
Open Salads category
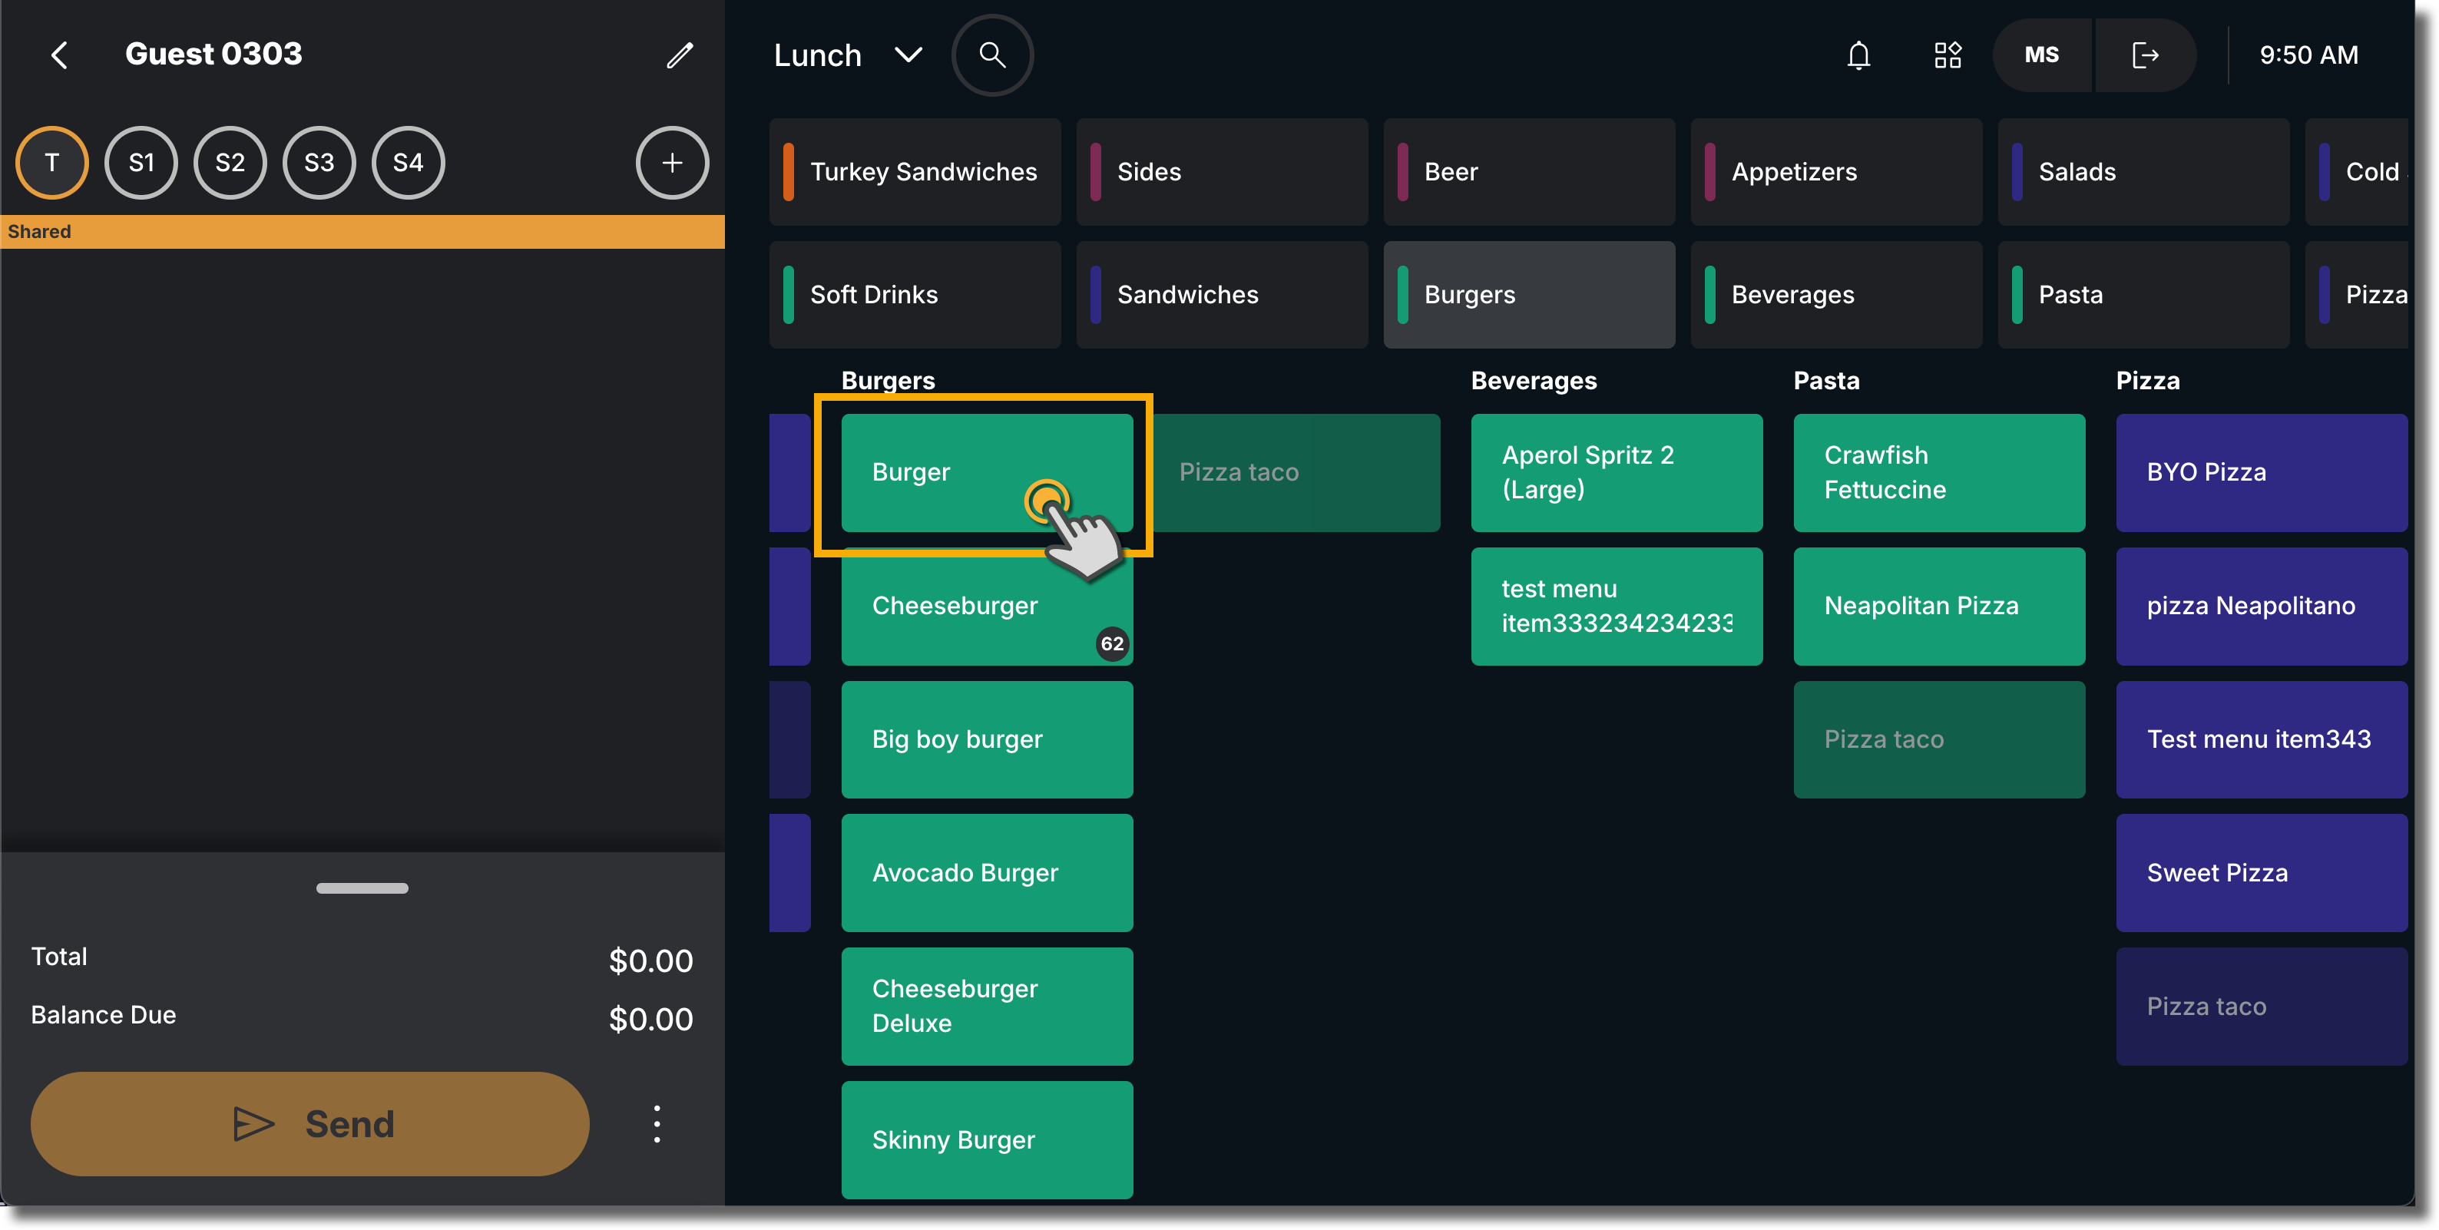coord(2143,171)
